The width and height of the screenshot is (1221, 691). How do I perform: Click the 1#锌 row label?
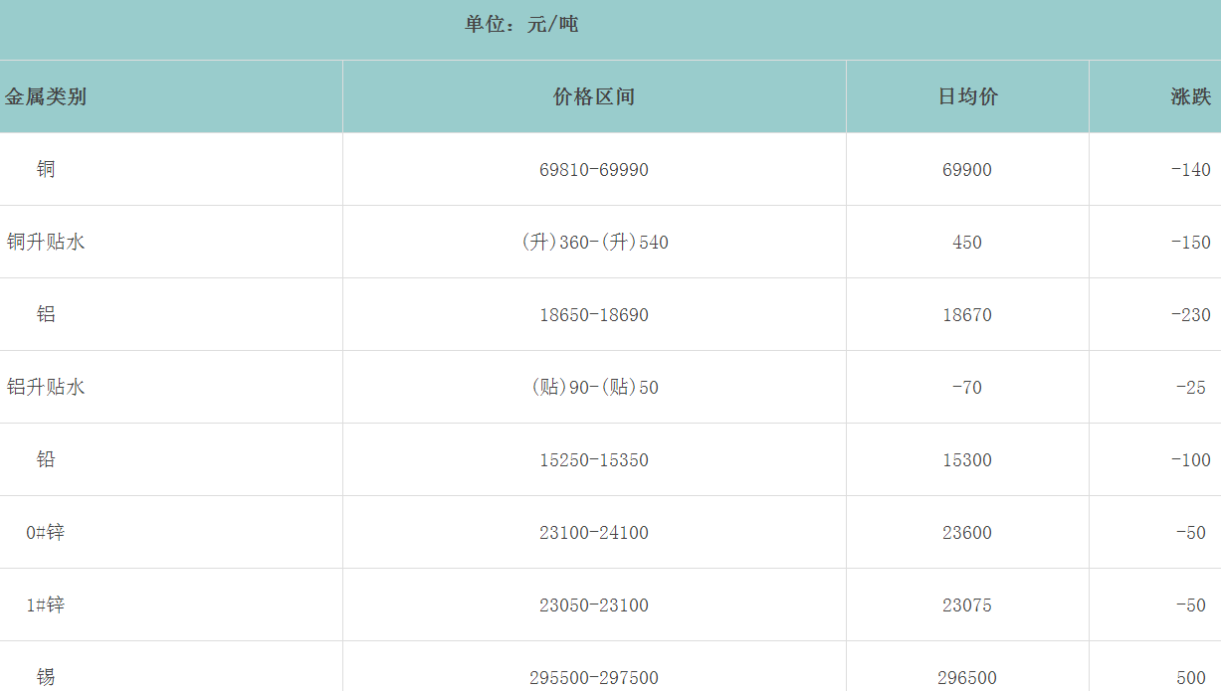[x=46, y=605]
